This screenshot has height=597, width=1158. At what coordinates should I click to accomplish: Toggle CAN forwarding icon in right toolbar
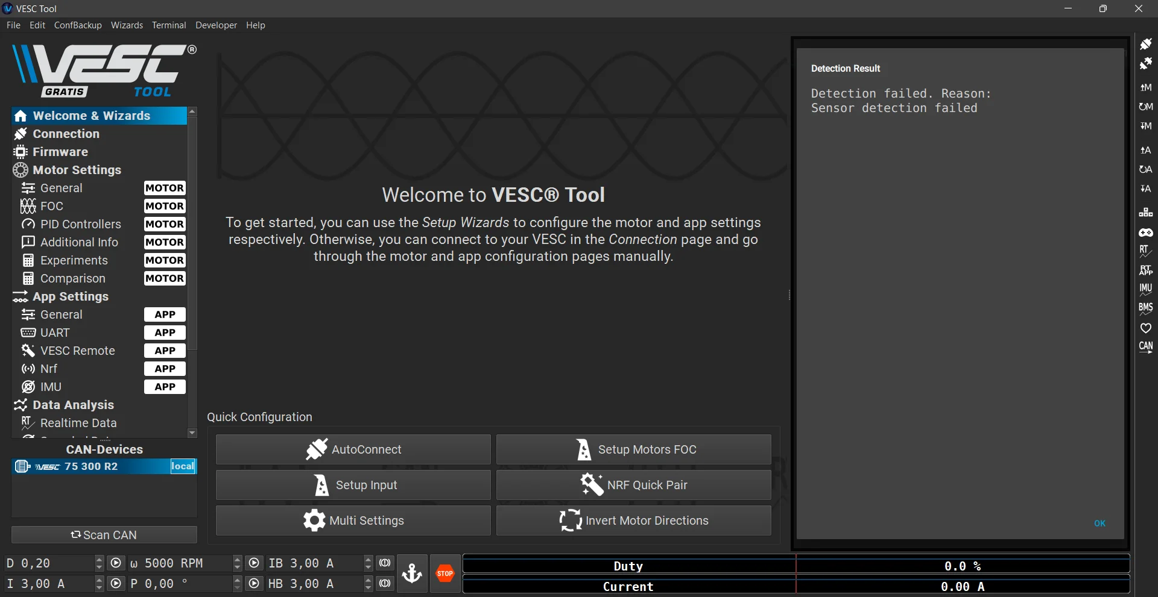click(x=1145, y=348)
